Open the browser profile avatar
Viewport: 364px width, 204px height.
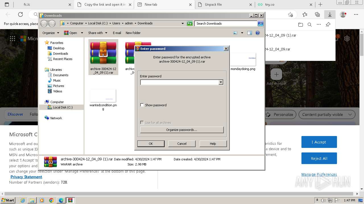tap(343, 14)
